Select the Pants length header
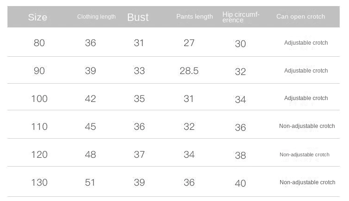The height and width of the screenshot is (201, 349). click(x=195, y=17)
